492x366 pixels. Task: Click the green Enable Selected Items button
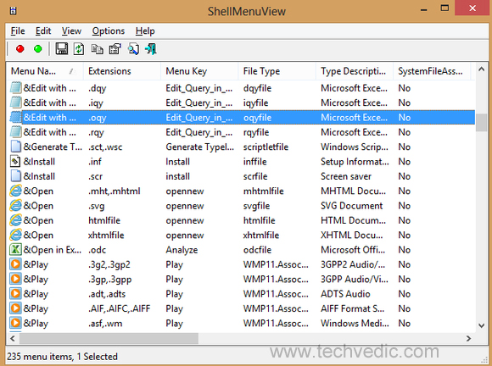click(x=38, y=49)
